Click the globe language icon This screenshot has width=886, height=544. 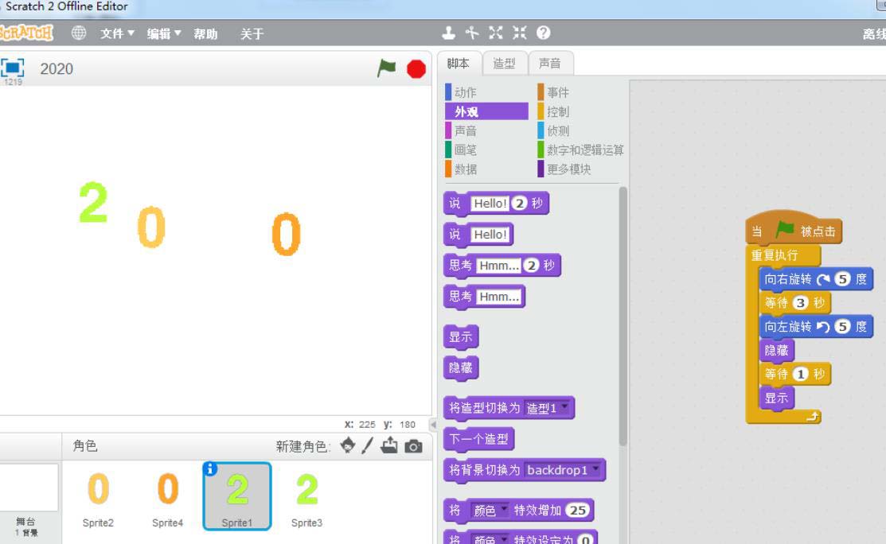(79, 33)
